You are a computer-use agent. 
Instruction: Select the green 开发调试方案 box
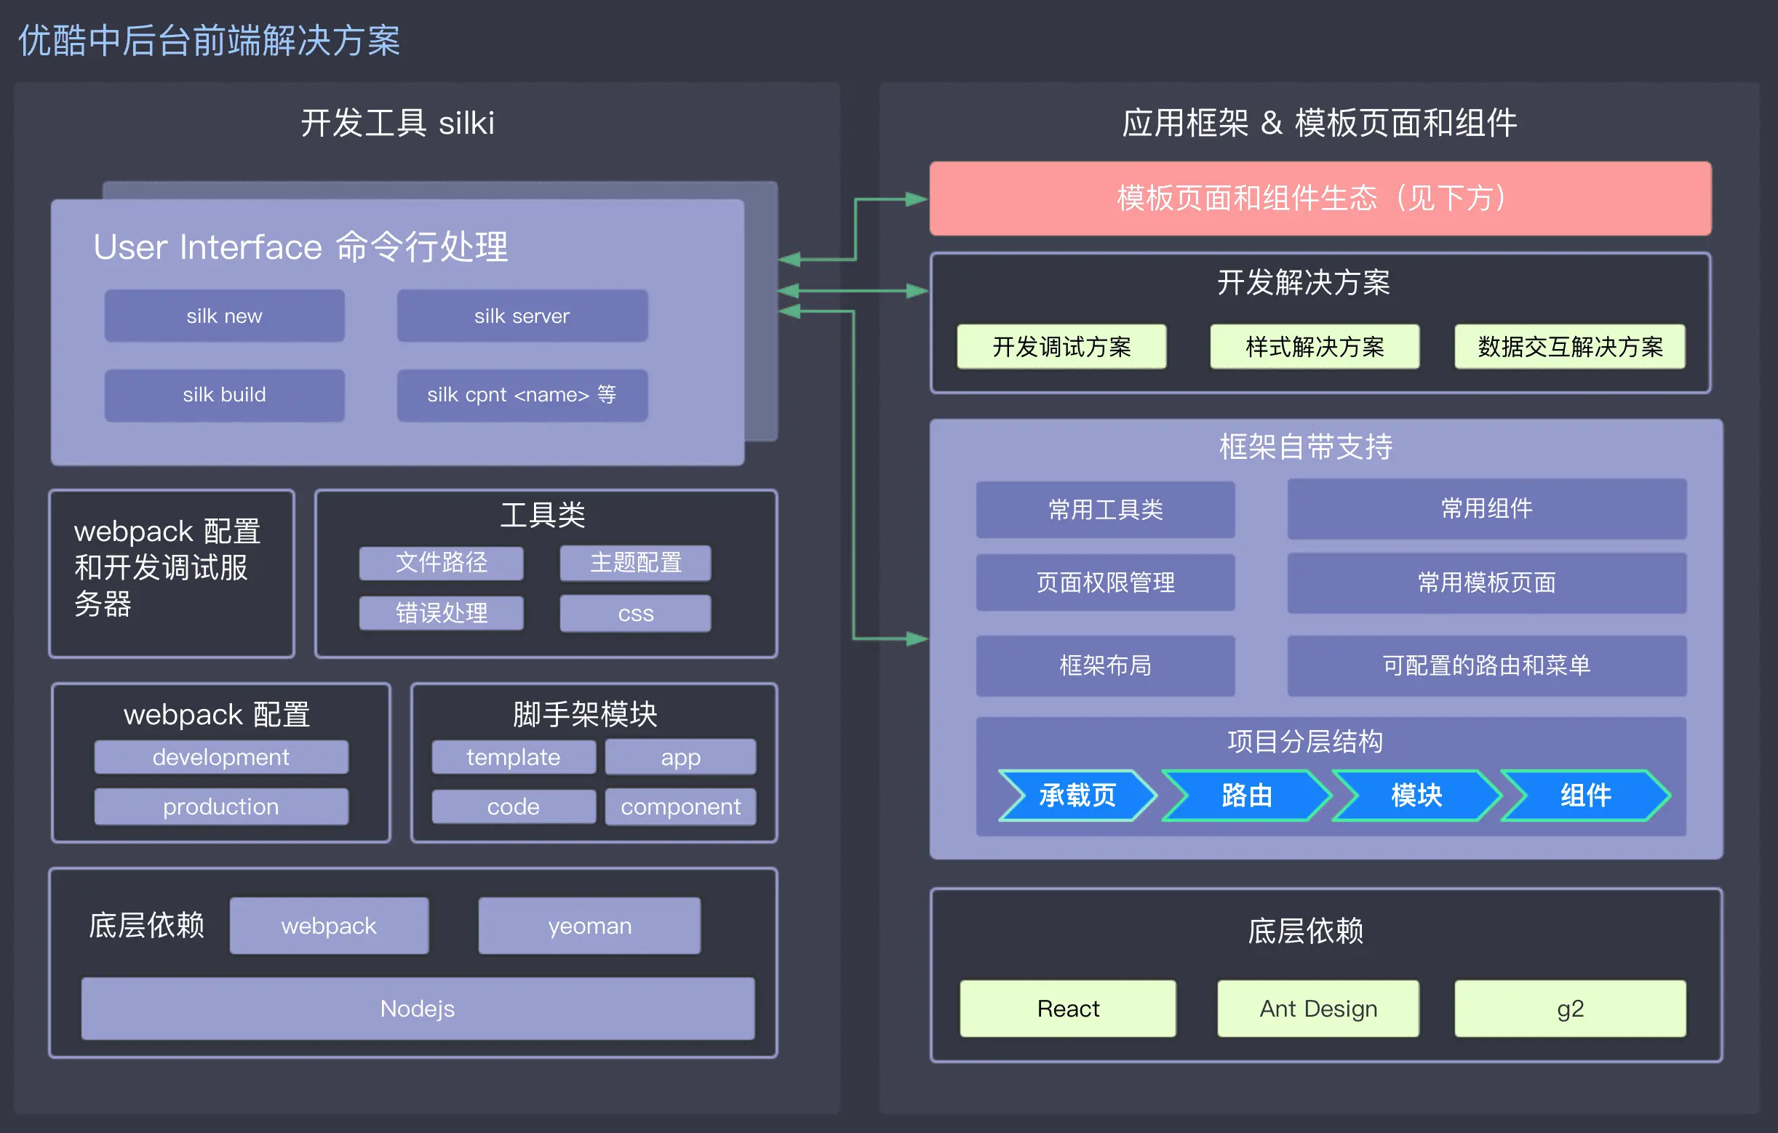[x=1061, y=346]
